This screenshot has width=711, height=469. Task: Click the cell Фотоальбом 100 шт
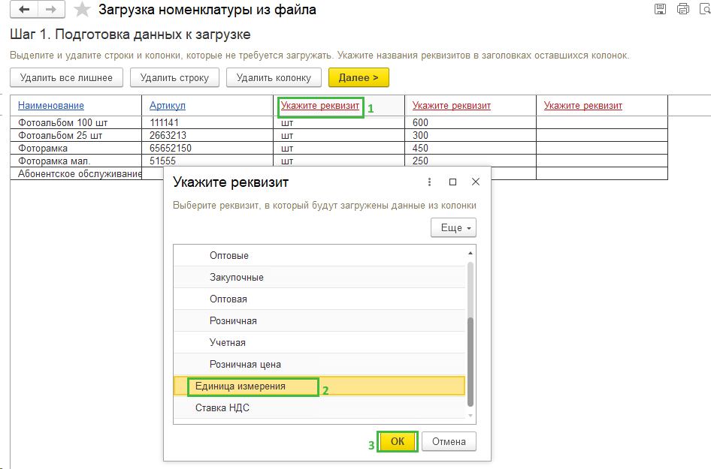pyautogui.click(x=76, y=122)
